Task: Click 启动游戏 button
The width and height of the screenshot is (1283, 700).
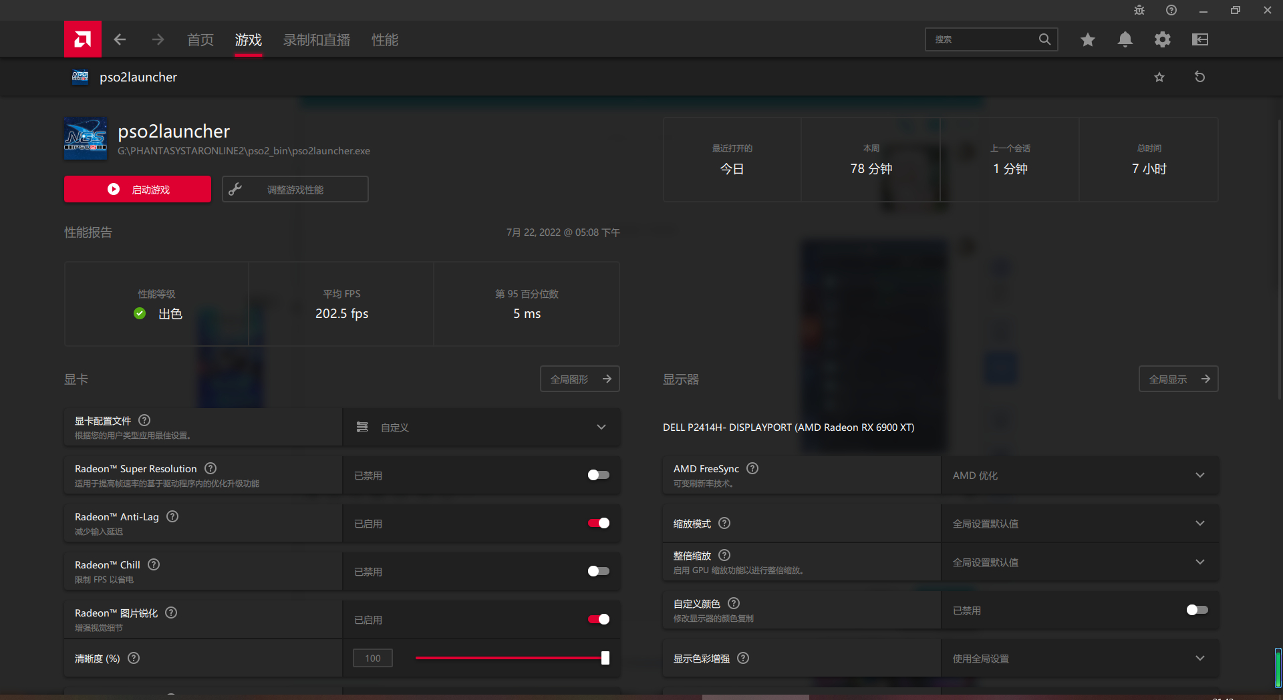Action: click(x=138, y=189)
